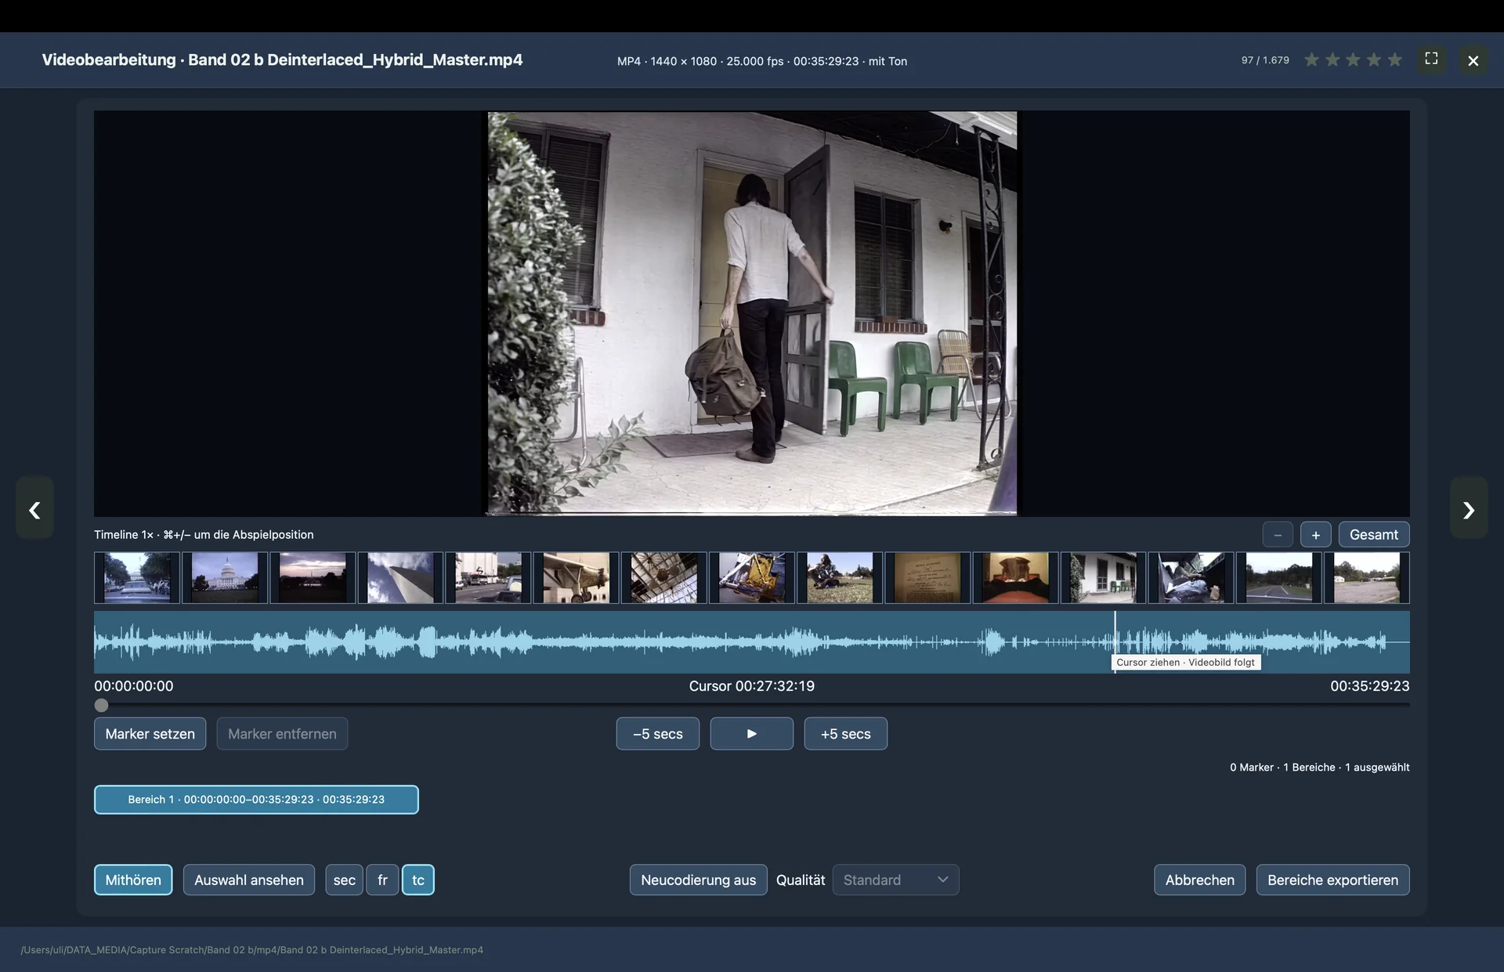Click end timecode 00:35:29:23
1504x972 pixels.
point(1369,686)
